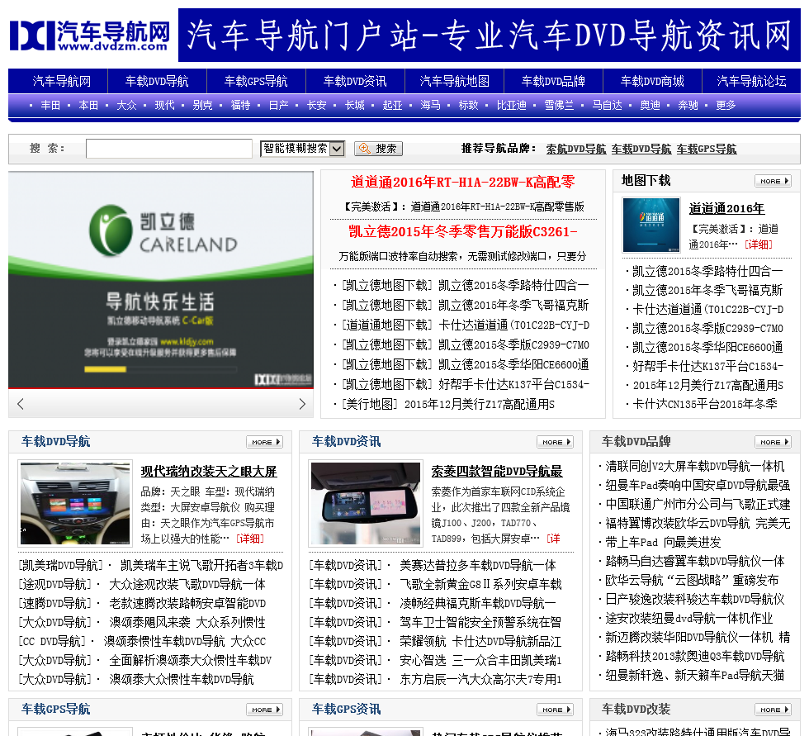Select the 长安 brand link
Viewport: 809px width, 736px height.
[317, 105]
